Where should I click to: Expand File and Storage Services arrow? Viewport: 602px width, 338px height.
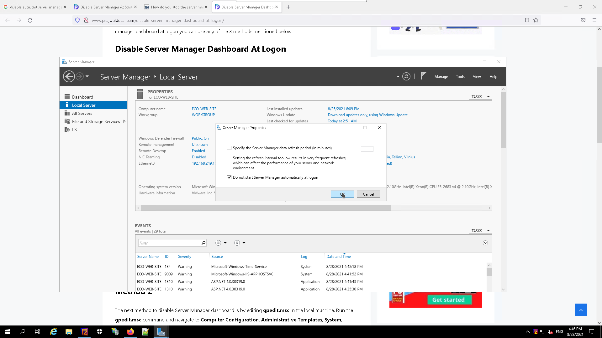click(x=124, y=121)
